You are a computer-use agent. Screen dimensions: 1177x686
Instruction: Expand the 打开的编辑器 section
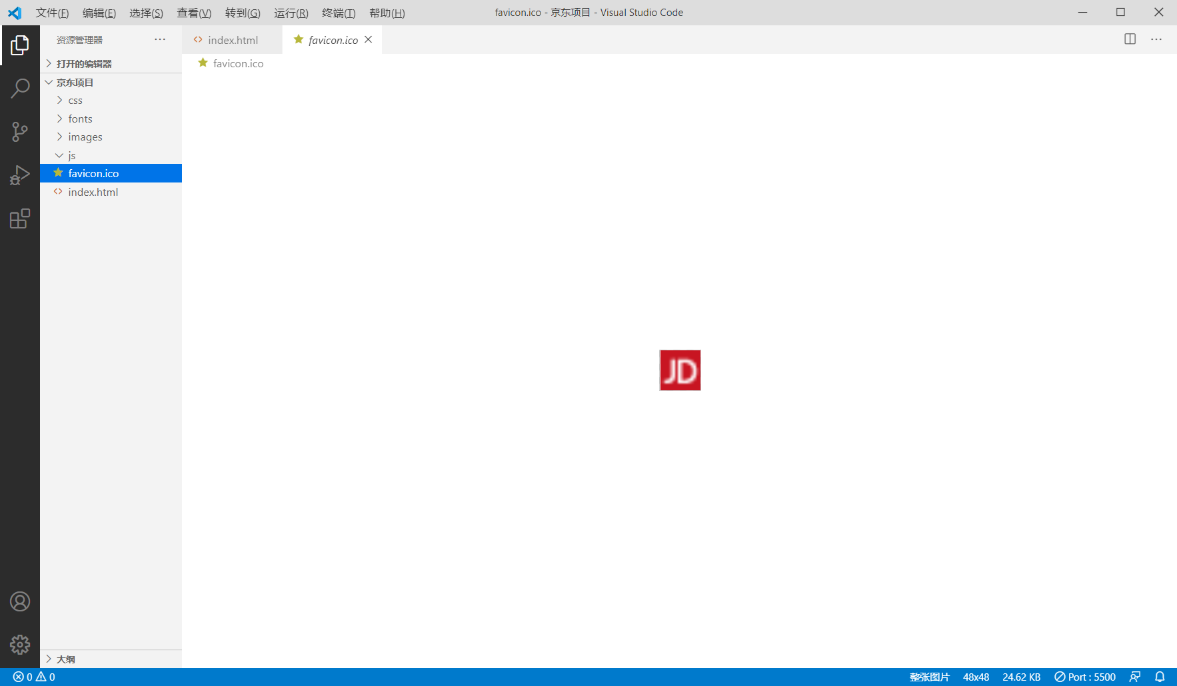(111, 63)
